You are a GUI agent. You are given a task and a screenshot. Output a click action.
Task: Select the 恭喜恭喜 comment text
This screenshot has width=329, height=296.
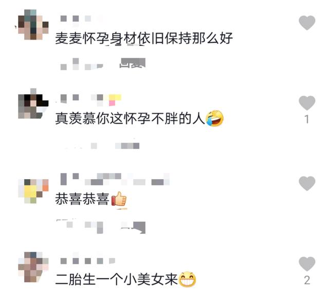[82, 199]
